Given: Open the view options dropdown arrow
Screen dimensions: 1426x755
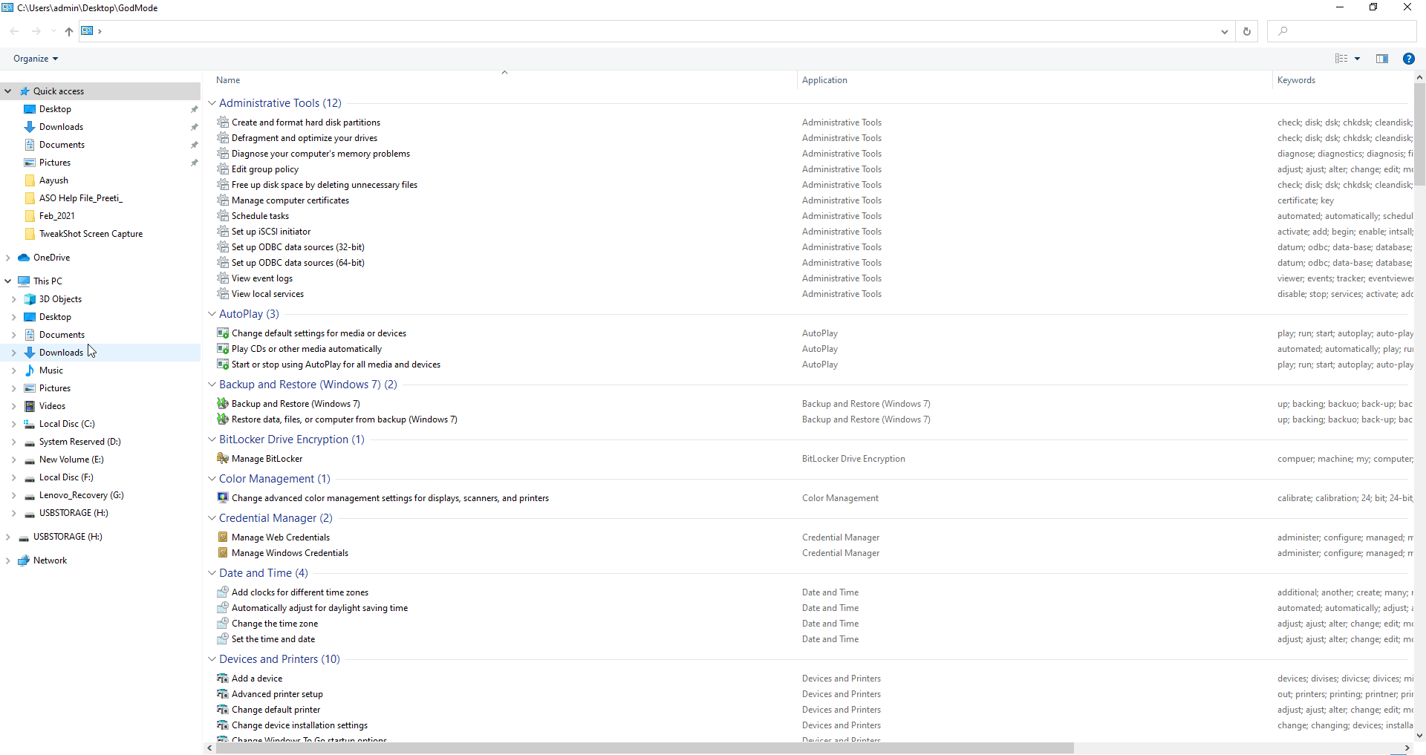Looking at the screenshot, I should [1358, 59].
